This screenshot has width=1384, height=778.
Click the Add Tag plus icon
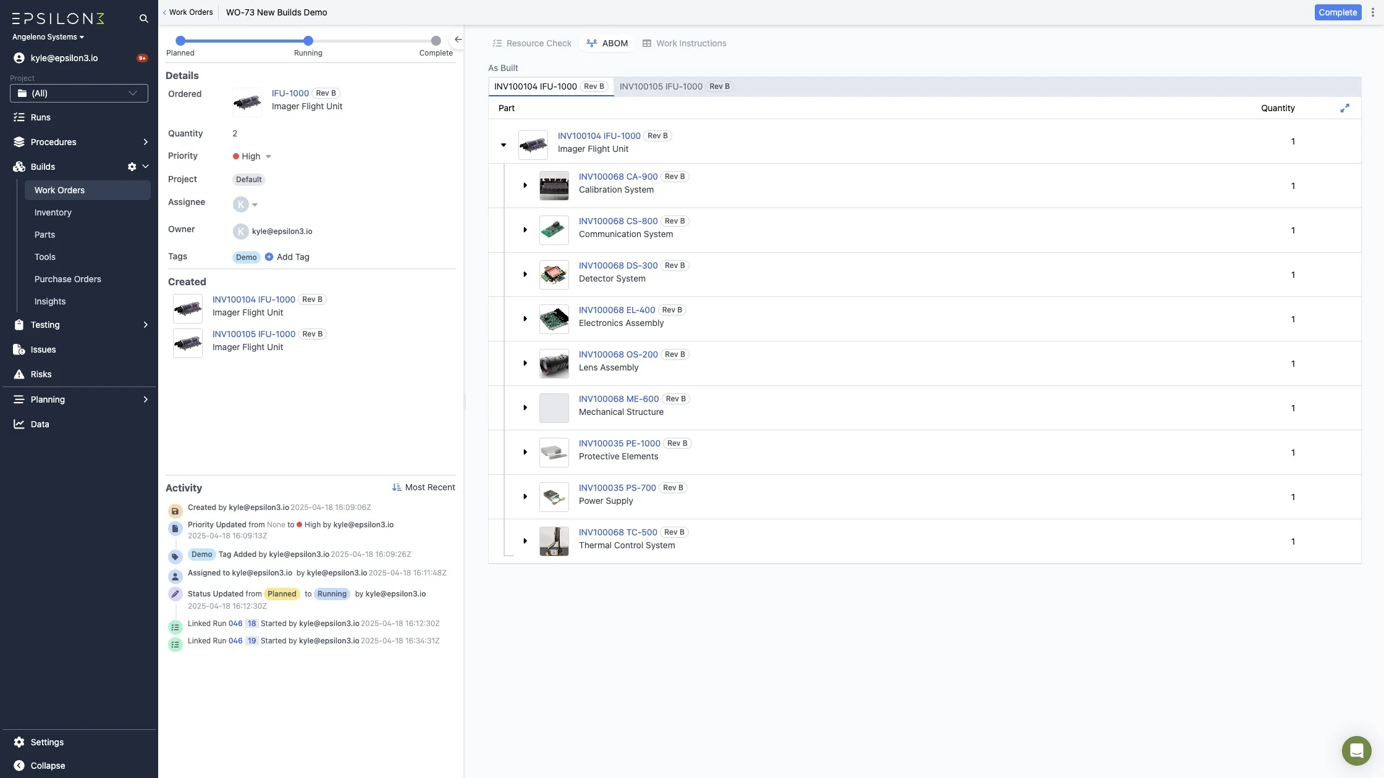[269, 257]
